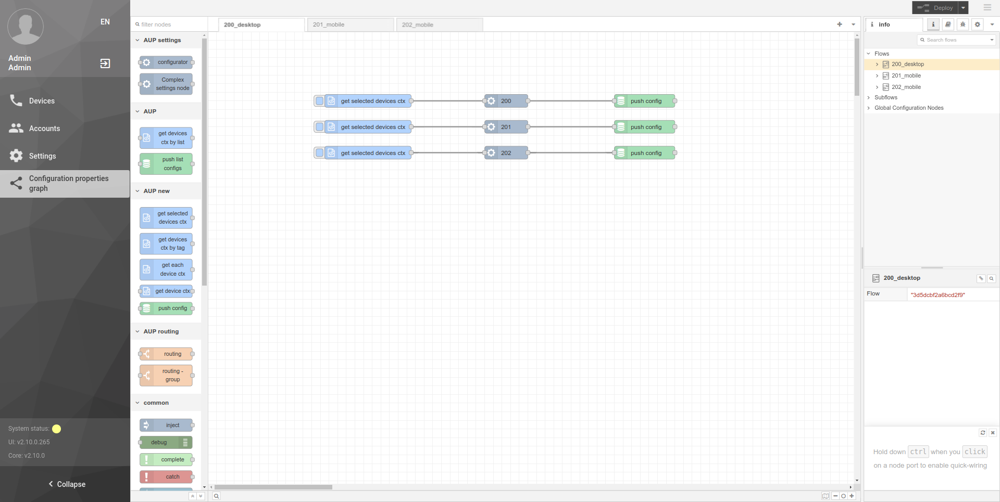
Task: Select the info sidebar tab
Action: pyautogui.click(x=894, y=24)
